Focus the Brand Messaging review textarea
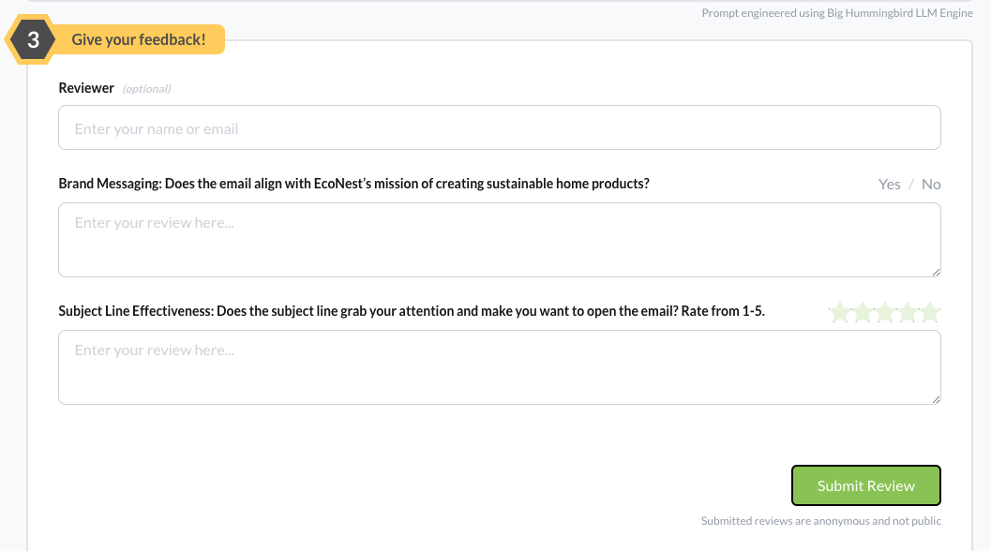 pos(499,240)
